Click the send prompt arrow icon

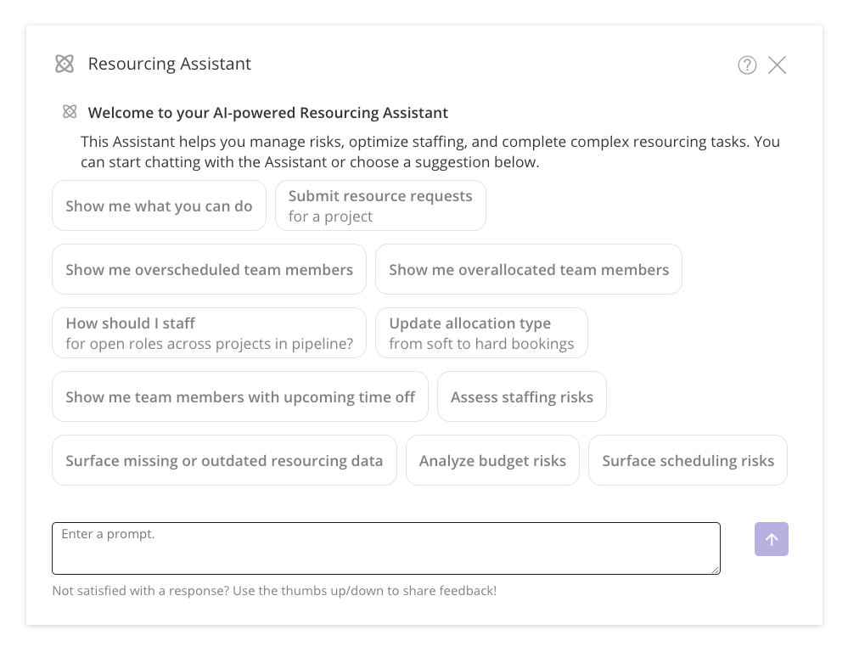pos(771,539)
